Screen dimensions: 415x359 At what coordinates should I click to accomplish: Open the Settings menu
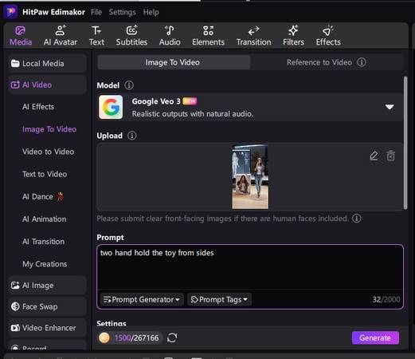(122, 12)
